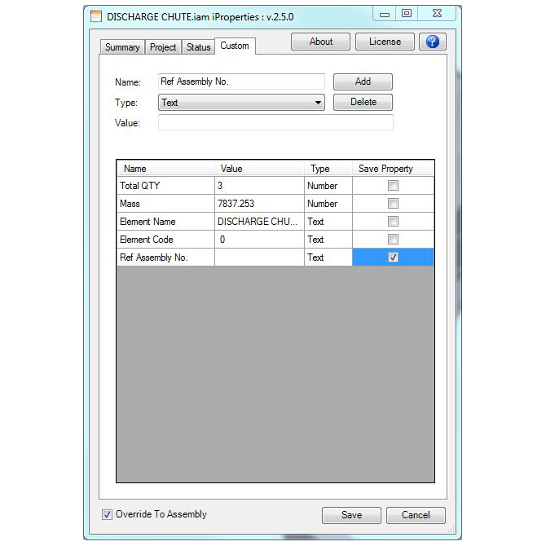
Task: Click the 'Save Property' column header
Action: (393, 169)
